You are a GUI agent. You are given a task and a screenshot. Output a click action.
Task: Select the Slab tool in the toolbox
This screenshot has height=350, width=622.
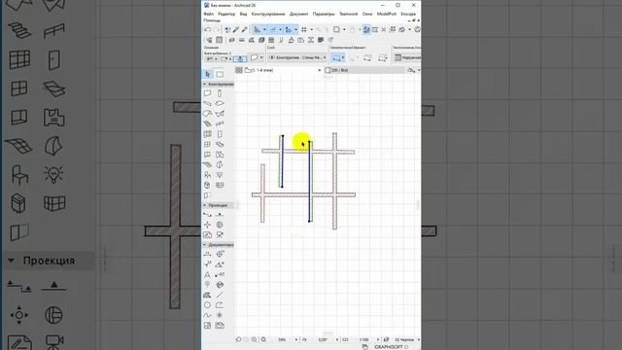(x=220, y=104)
